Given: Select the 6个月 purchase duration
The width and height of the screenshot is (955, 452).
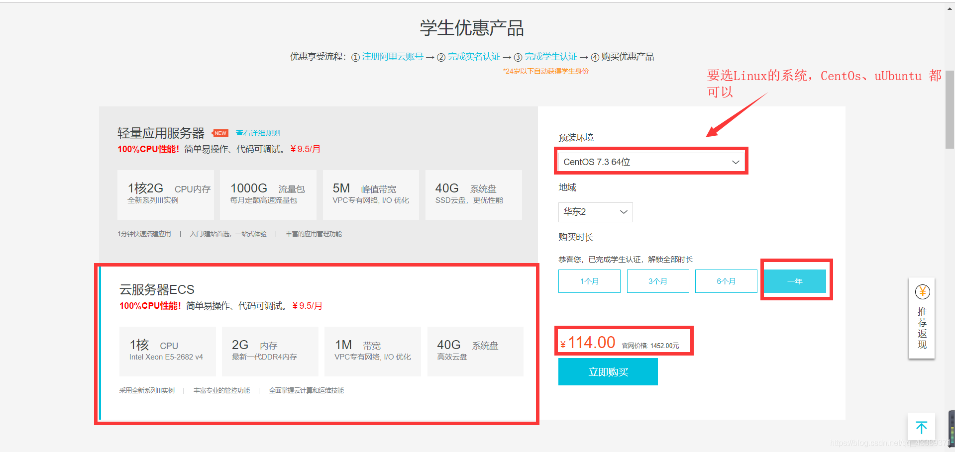Looking at the screenshot, I should pos(726,281).
